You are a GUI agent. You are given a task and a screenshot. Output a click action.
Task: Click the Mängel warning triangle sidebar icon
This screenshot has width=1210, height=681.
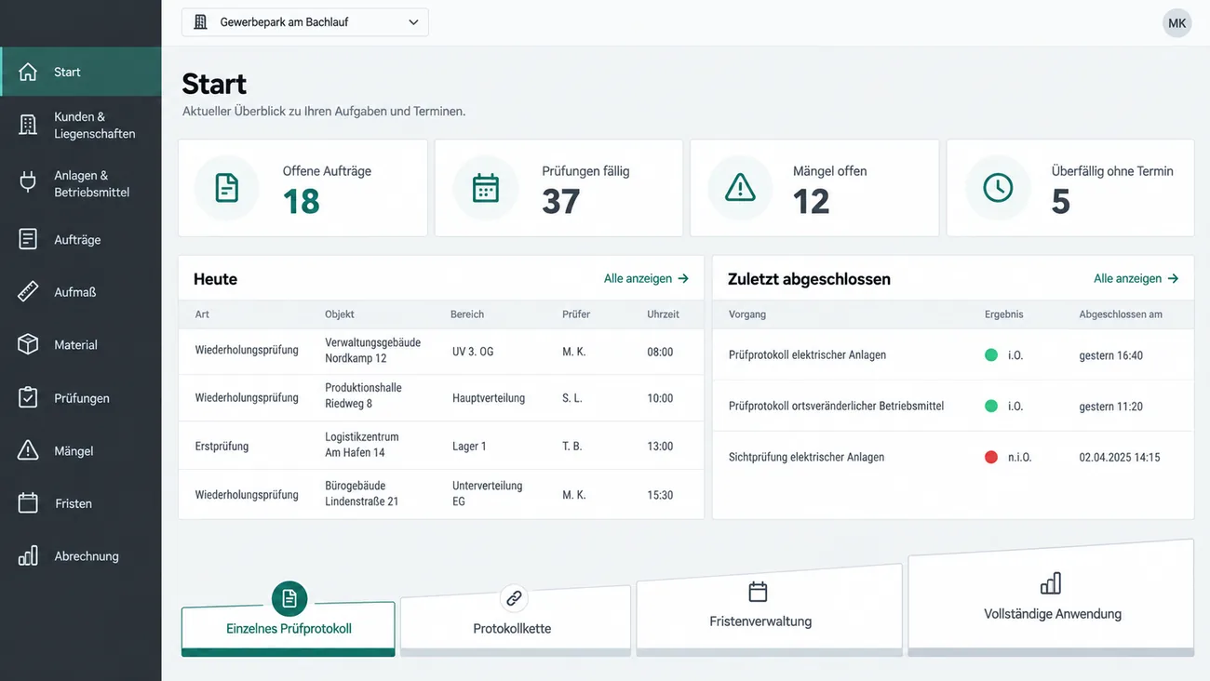(28, 450)
